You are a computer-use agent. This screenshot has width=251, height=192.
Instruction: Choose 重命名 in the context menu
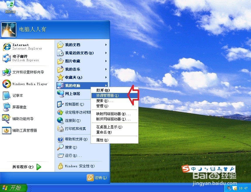[x=115, y=132]
